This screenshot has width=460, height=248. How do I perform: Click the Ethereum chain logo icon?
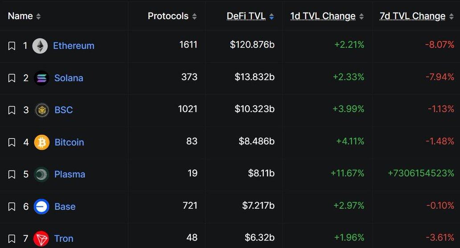tap(40, 46)
